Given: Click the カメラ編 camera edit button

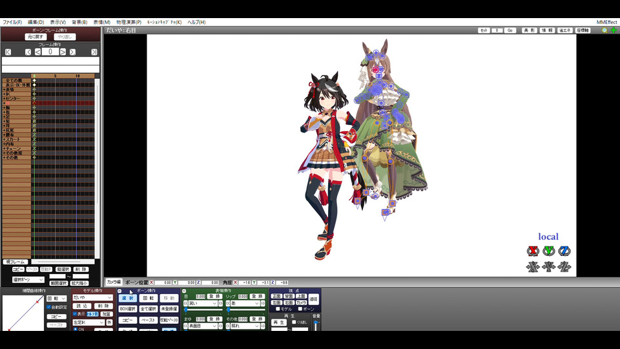Looking at the screenshot, I should 114,282.
